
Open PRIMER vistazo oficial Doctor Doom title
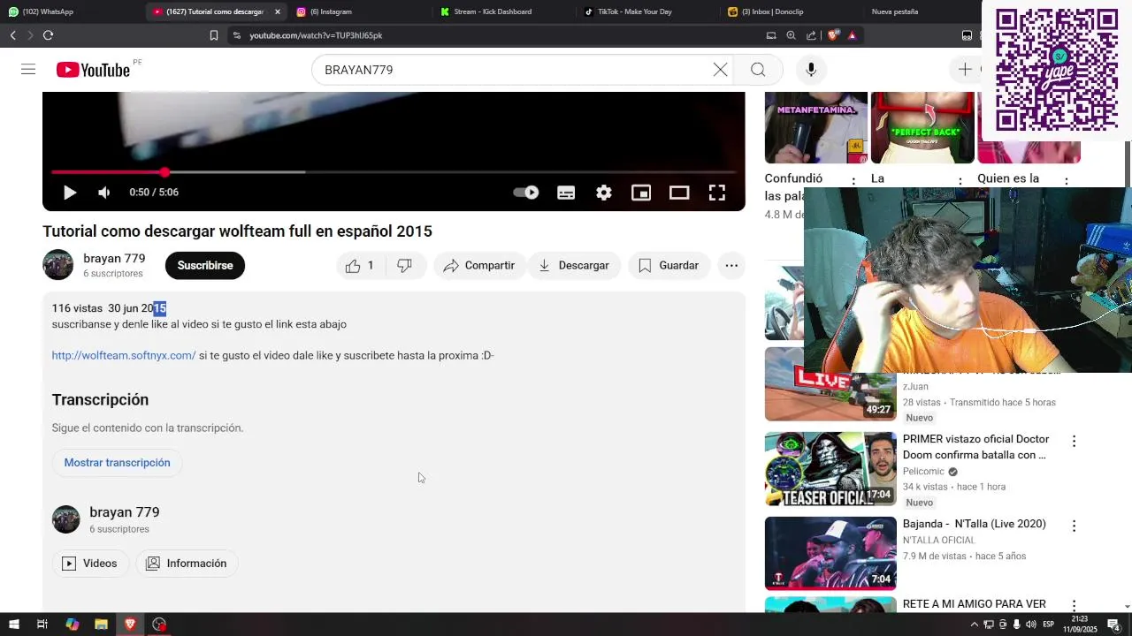[x=975, y=447]
